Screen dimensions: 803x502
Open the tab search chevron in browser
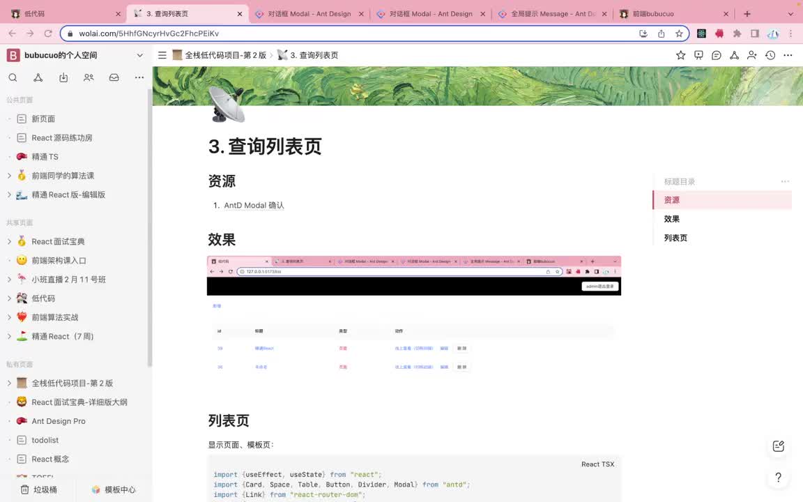coord(790,14)
